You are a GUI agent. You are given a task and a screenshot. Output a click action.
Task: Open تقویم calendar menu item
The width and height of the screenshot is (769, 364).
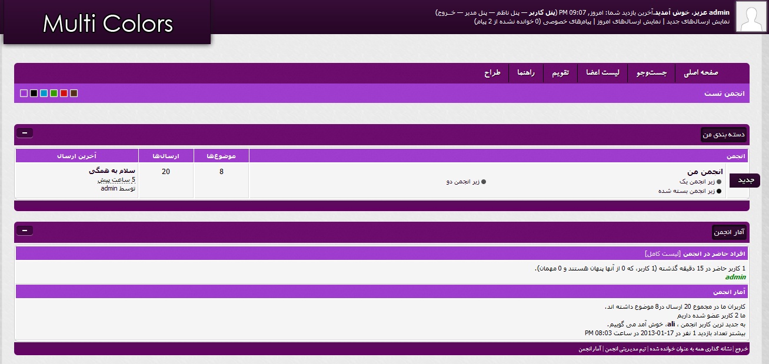click(560, 73)
